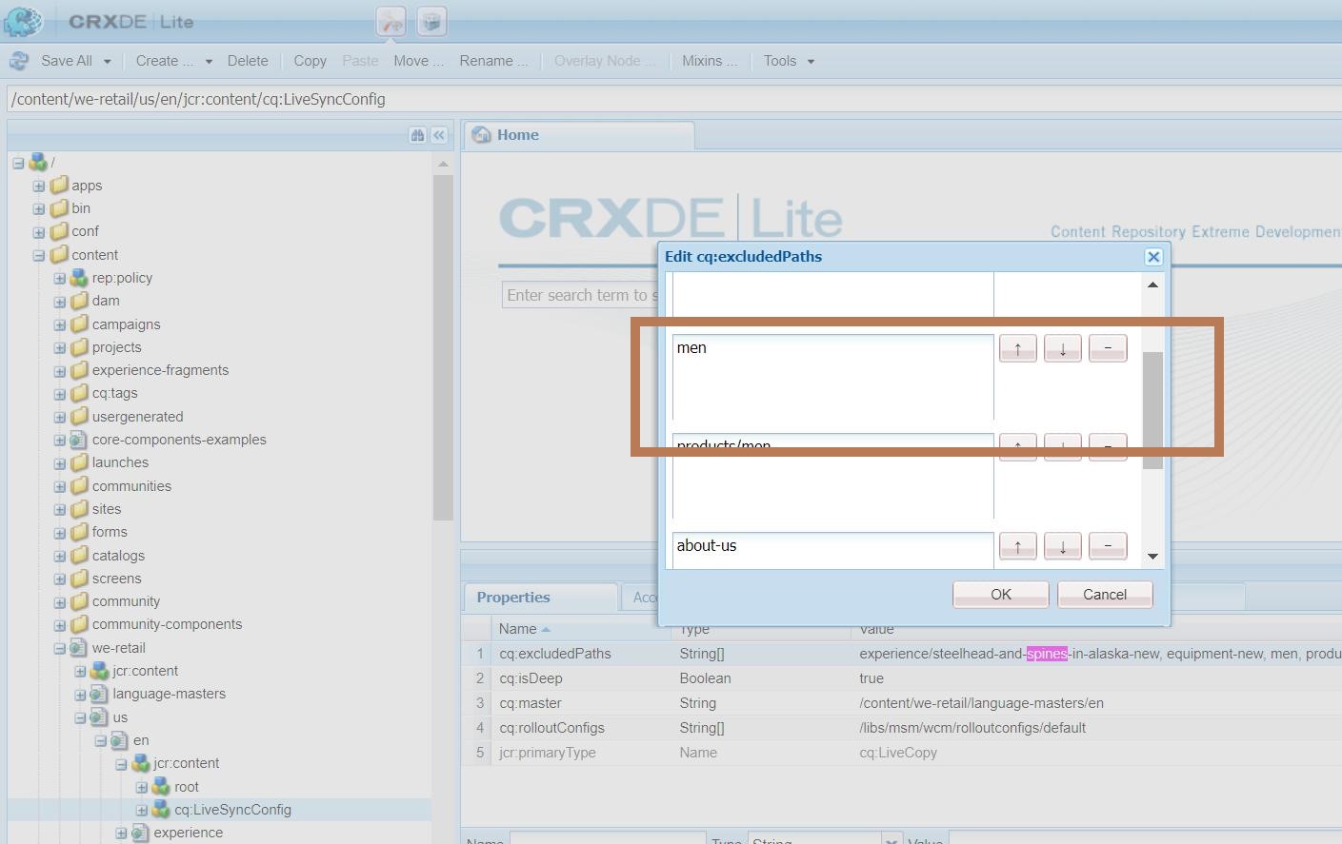Click the binoculars search icon in tree panel
The width and height of the screenshot is (1342, 844).
[417, 135]
